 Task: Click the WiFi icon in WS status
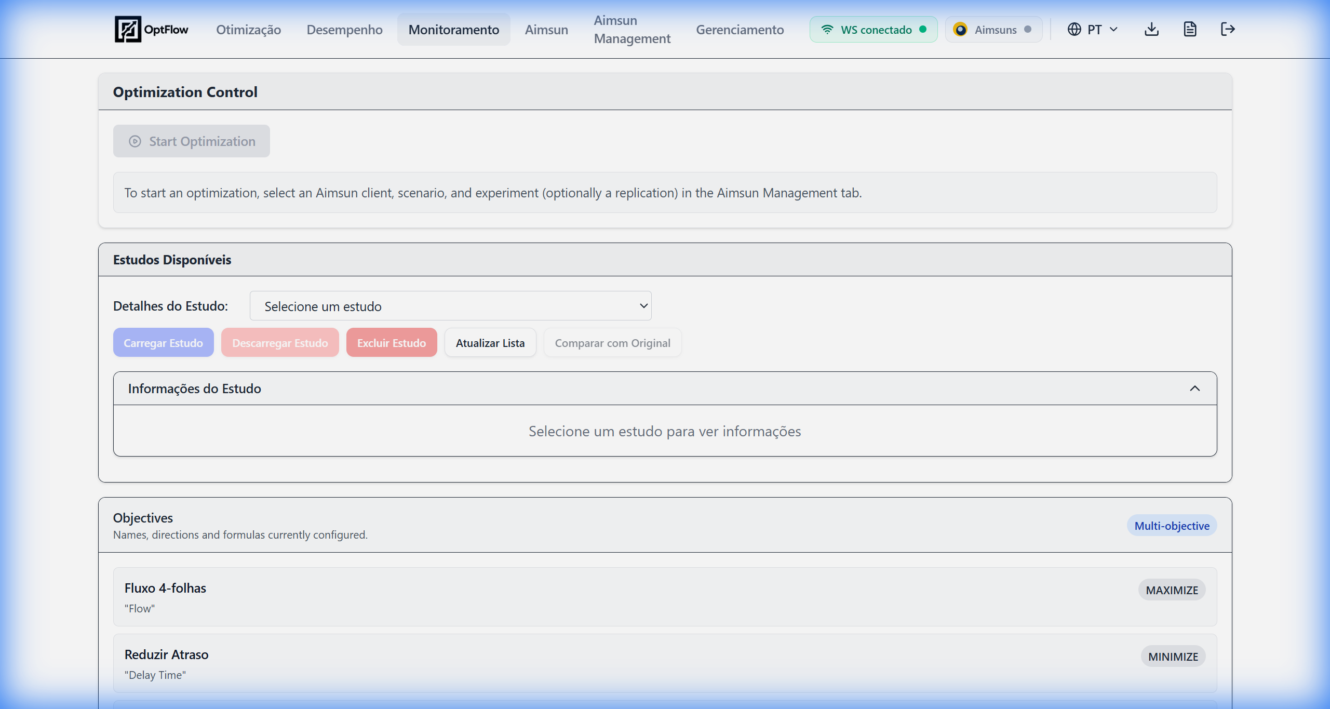(827, 30)
